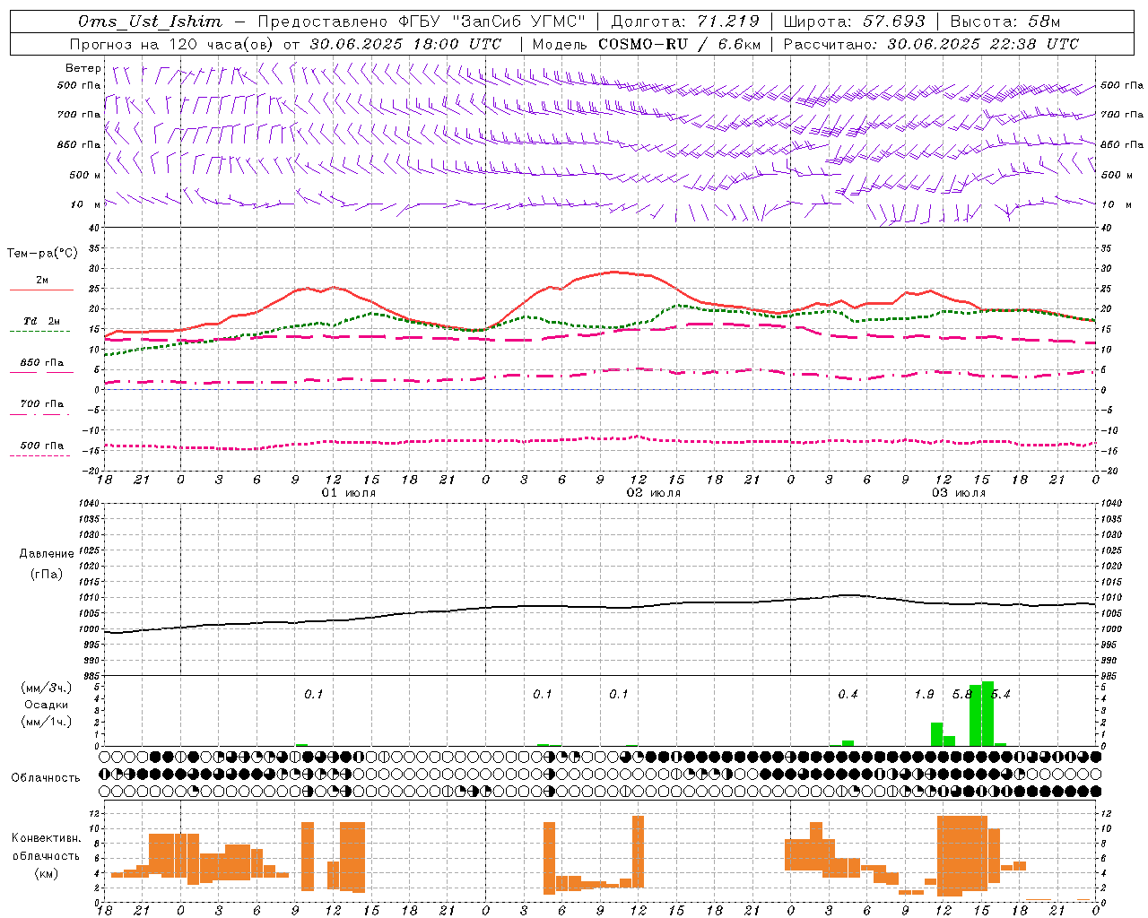Click the 5.8 precipitation amount label

961,694
